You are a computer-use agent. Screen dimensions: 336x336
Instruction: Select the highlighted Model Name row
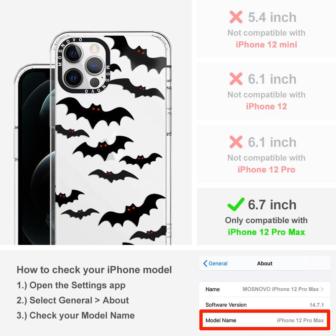(x=265, y=320)
